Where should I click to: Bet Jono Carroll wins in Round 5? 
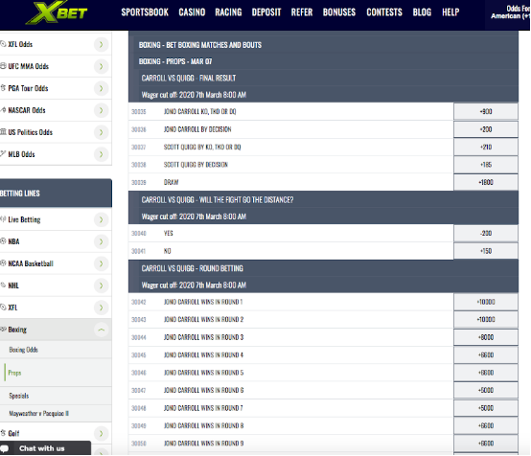pyautogui.click(x=486, y=373)
